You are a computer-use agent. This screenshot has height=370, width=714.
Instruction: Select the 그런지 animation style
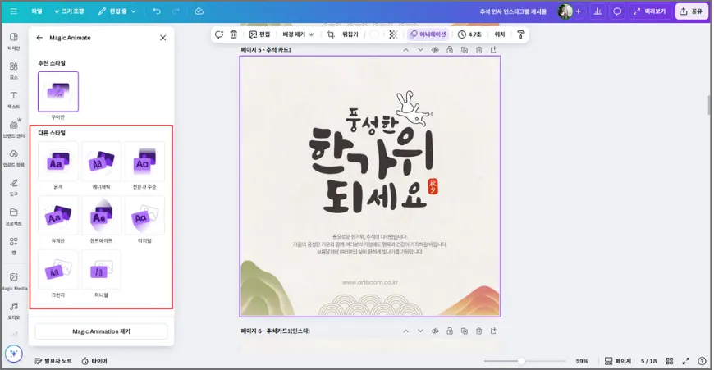[57, 270]
